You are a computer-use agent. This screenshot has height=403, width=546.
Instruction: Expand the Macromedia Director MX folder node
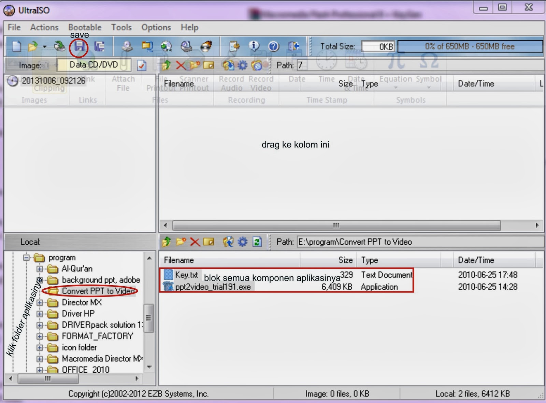coord(40,359)
